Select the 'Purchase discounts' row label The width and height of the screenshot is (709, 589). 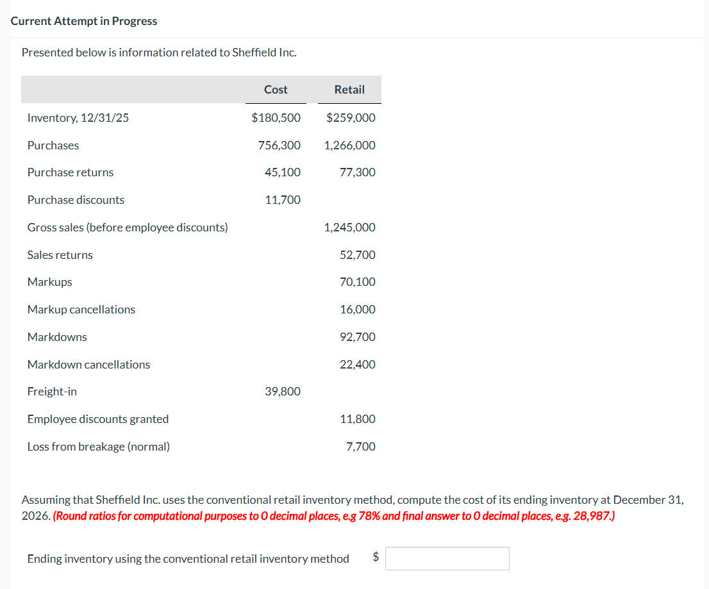click(76, 200)
